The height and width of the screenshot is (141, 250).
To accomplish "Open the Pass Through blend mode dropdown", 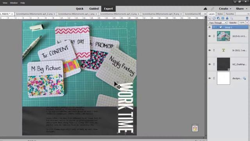I will 218,23.
